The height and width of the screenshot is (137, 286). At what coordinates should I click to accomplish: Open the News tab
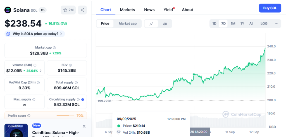pyautogui.click(x=149, y=10)
